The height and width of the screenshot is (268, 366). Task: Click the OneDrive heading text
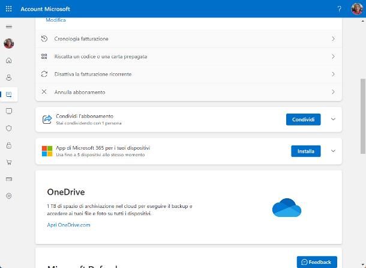pos(66,192)
